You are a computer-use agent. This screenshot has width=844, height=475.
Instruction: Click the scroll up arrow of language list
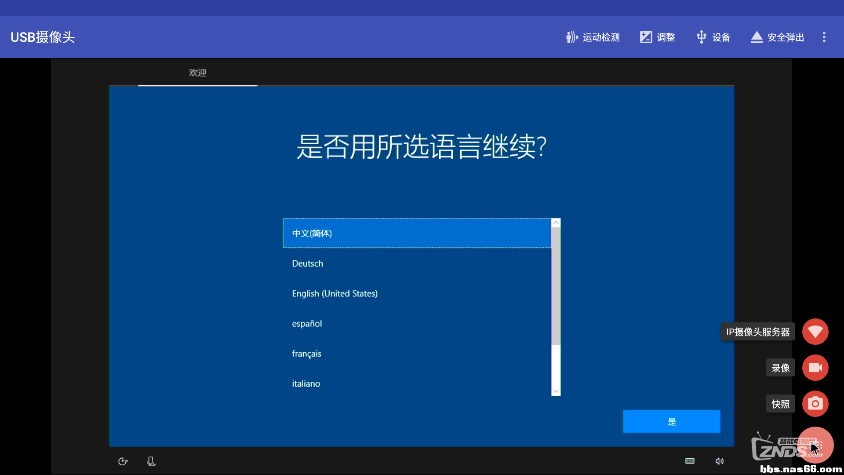point(556,223)
